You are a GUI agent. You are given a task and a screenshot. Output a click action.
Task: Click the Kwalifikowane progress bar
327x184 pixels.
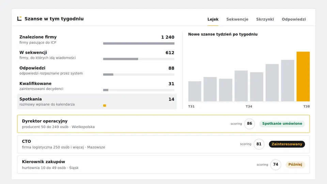(x=139, y=90)
